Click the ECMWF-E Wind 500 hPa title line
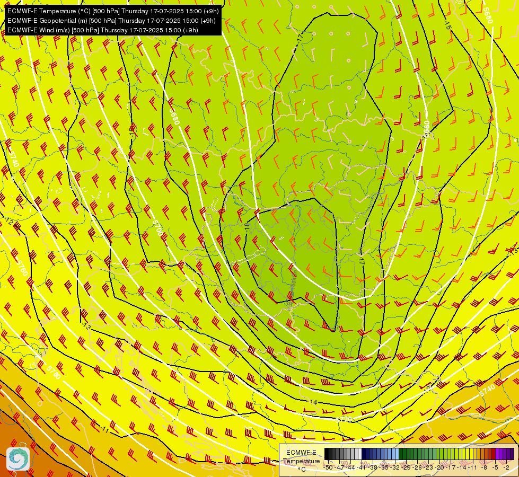This screenshot has width=519, height=477. [x=103, y=30]
